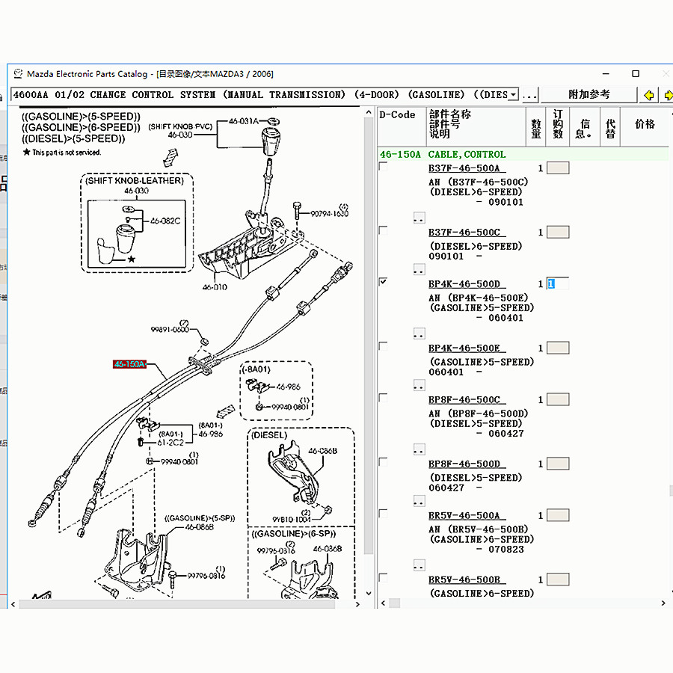
Task: Check the box for B37F-46-500C
Action: point(384,231)
